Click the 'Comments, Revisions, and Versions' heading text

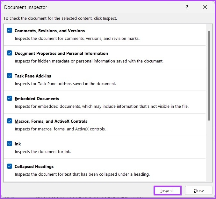click(x=50, y=31)
